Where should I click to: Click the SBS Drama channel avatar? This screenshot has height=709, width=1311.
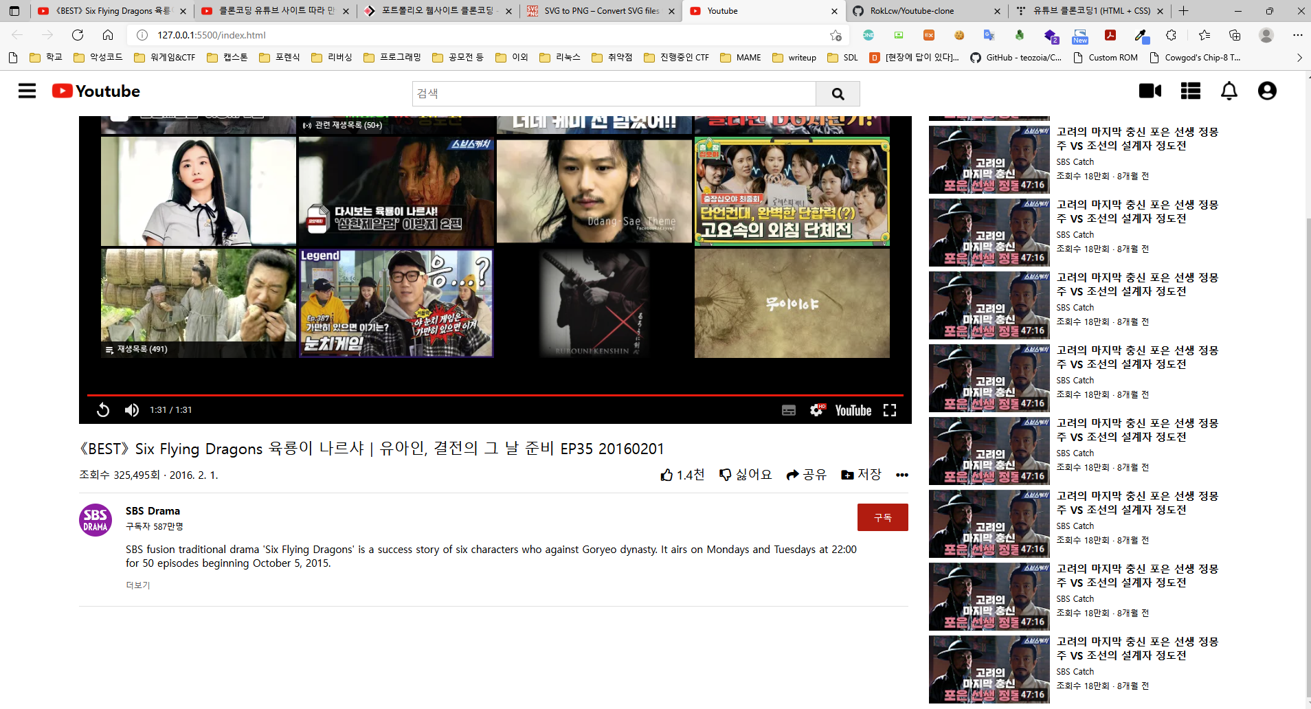(96, 520)
